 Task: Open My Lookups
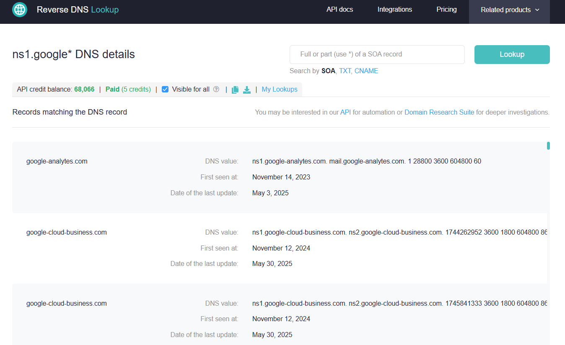click(x=280, y=89)
